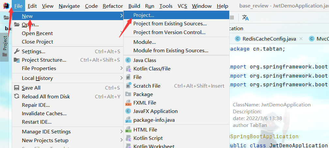The image size is (329, 148).
Task: Click the Kotlin Class/File icon
Action: [x=128, y=68]
